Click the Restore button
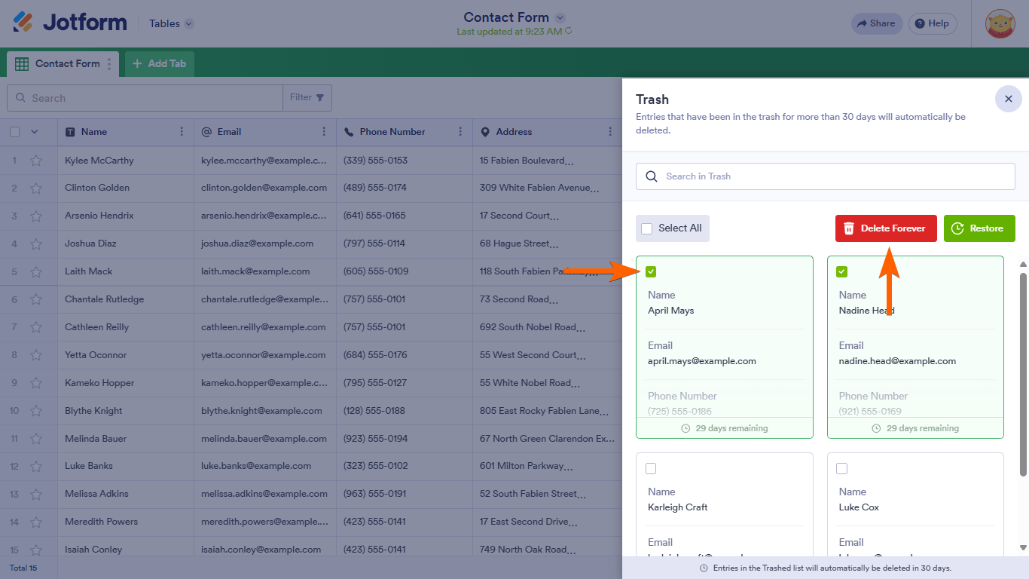Screen dimensions: 1029x579 [x=979, y=228]
